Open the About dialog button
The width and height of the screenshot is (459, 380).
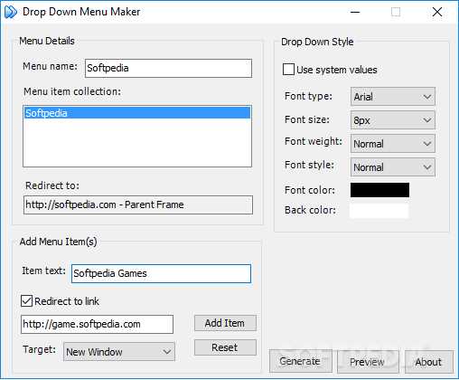point(428,362)
